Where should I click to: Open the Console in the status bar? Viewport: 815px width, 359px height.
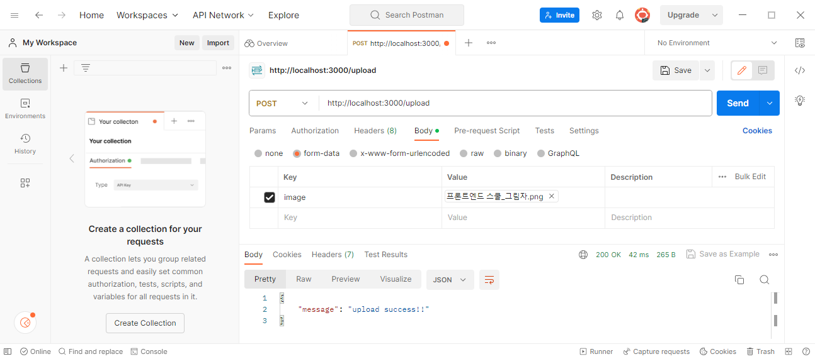click(149, 351)
